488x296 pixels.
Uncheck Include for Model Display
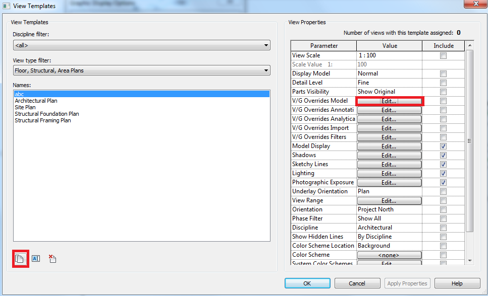click(x=443, y=146)
